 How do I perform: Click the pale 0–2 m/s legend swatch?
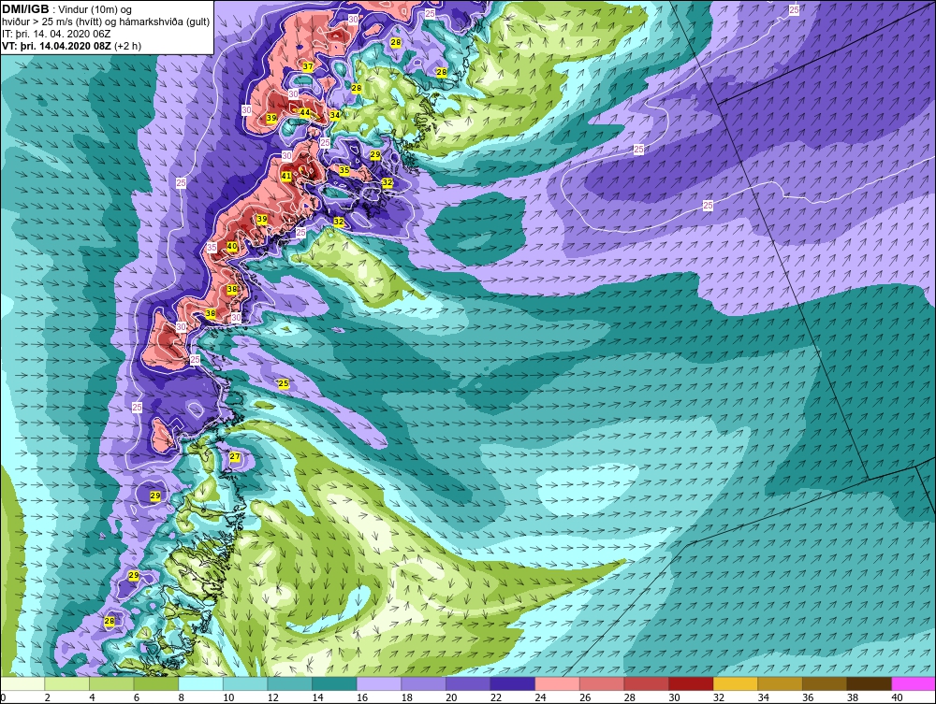[23, 683]
